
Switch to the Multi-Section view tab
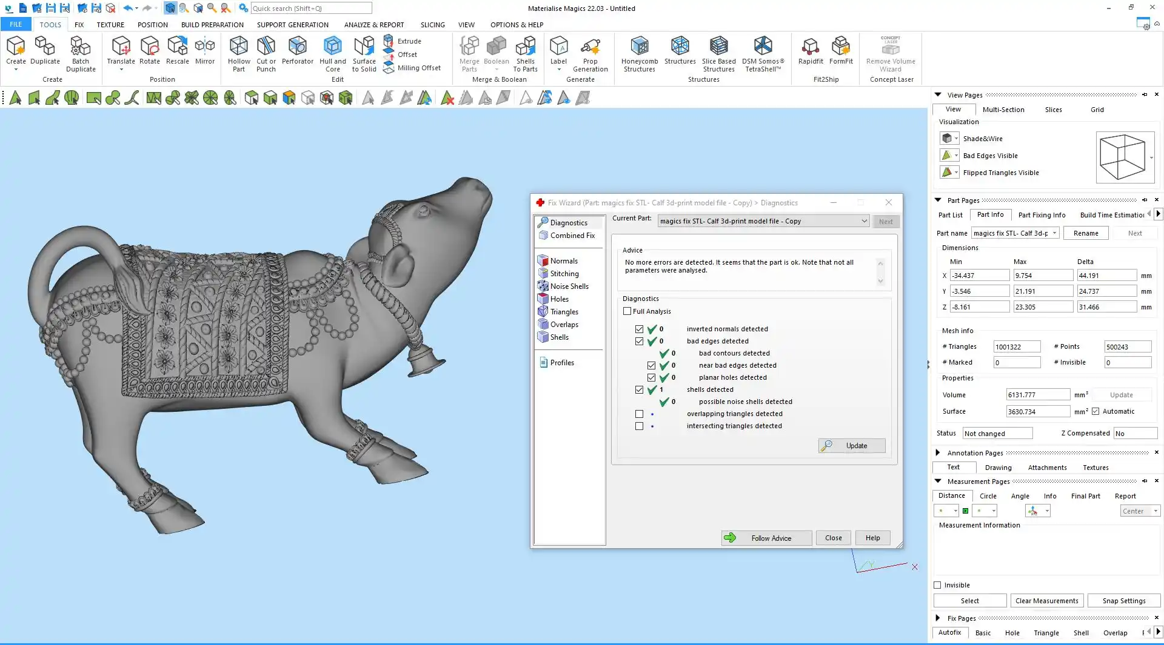click(1003, 110)
